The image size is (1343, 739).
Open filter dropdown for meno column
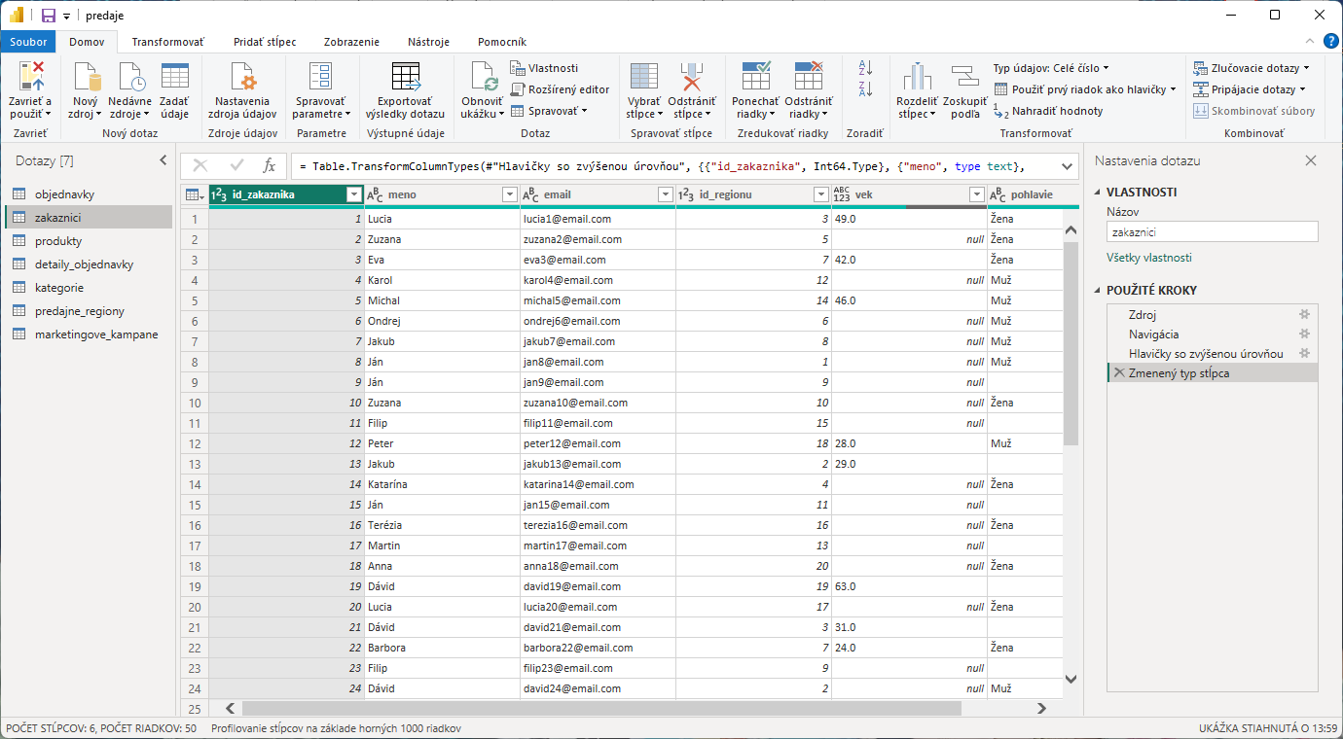pos(509,194)
